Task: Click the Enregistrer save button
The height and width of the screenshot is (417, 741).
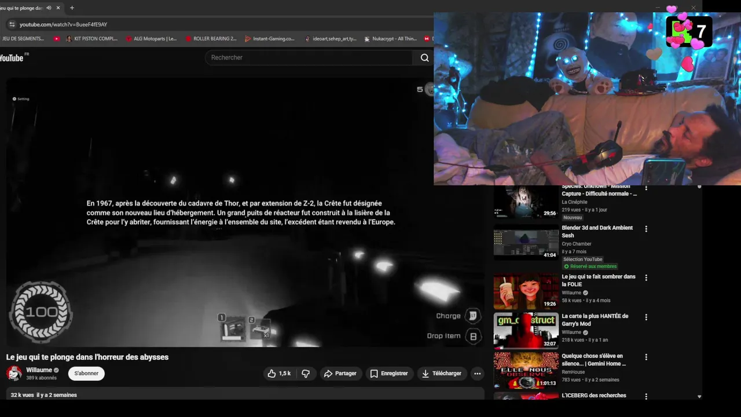Action: coord(389,374)
